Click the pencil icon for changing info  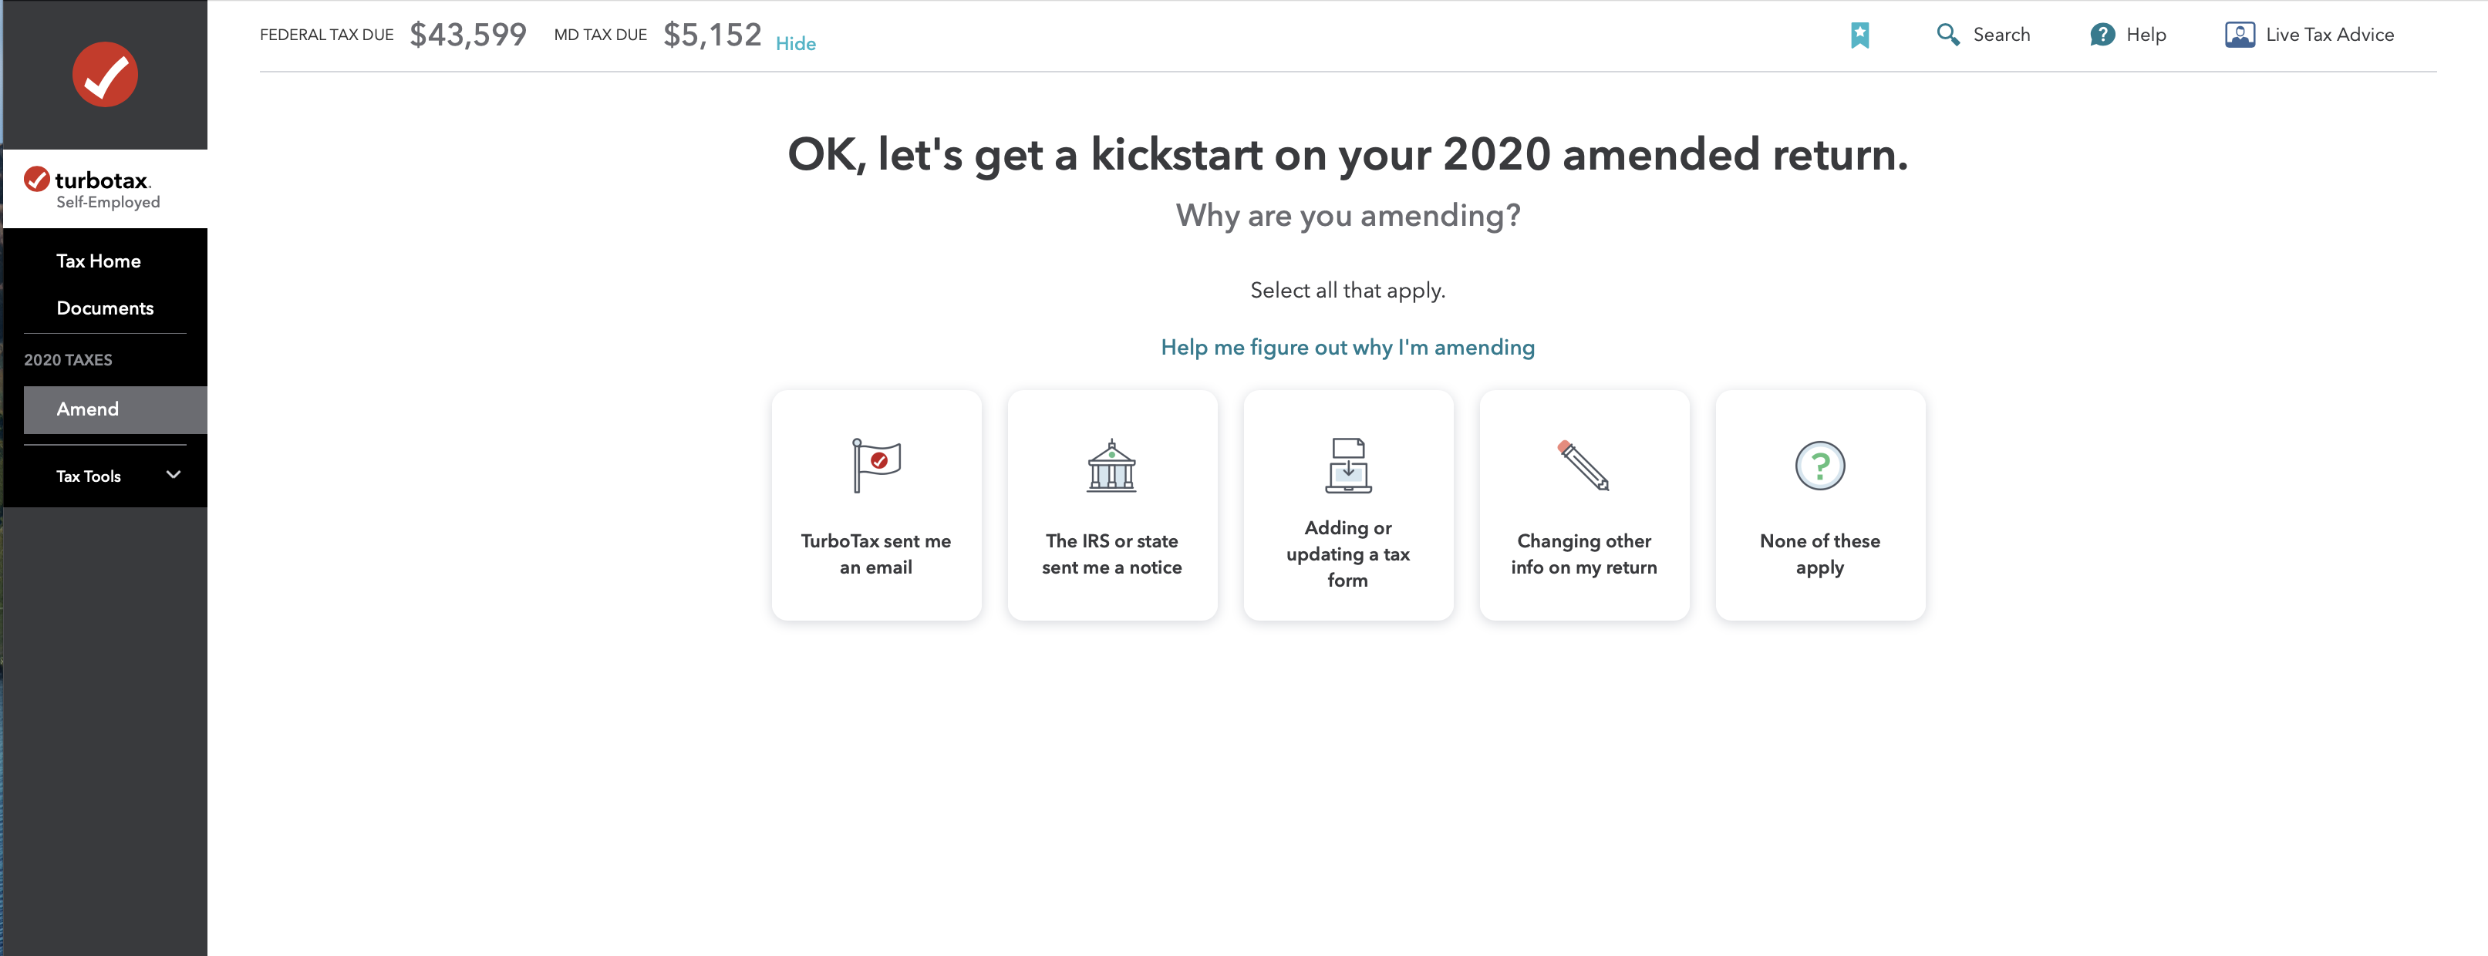coord(1583,466)
